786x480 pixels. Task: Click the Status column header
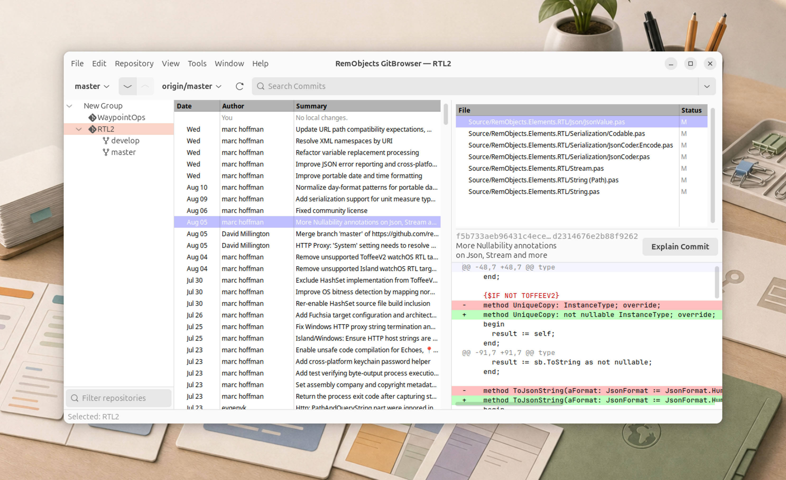(693, 110)
